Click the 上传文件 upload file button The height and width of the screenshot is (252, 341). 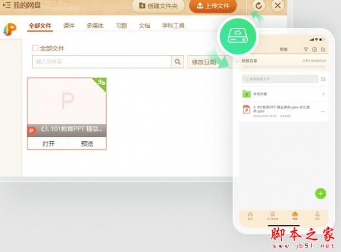[x=213, y=6]
